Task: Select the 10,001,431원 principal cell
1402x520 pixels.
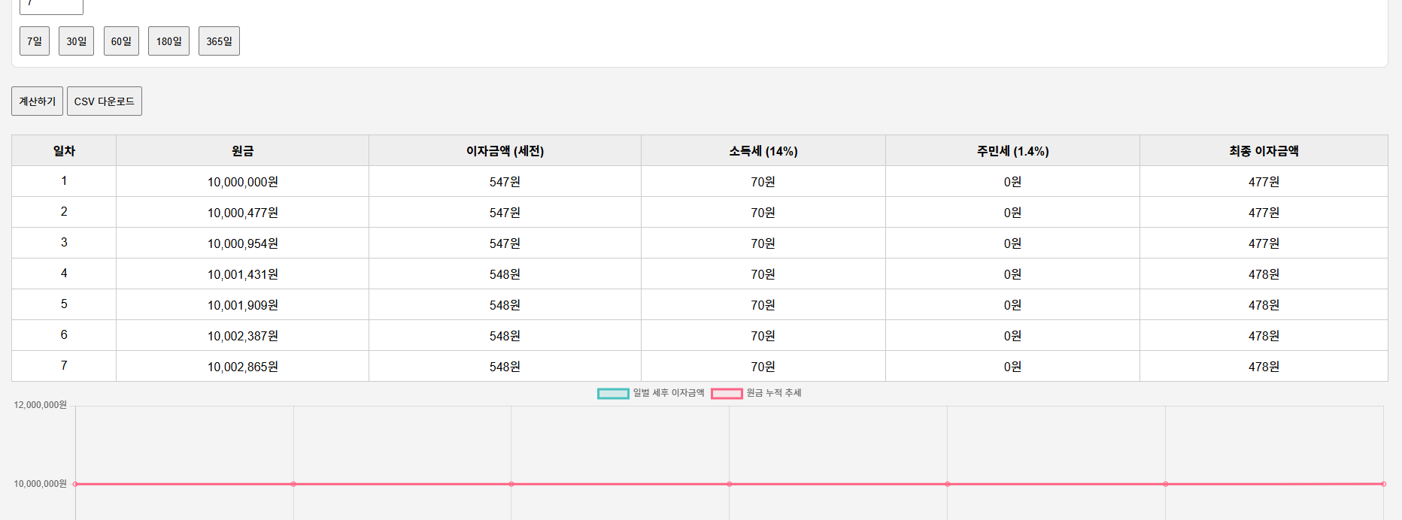Action: tap(242, 274)
